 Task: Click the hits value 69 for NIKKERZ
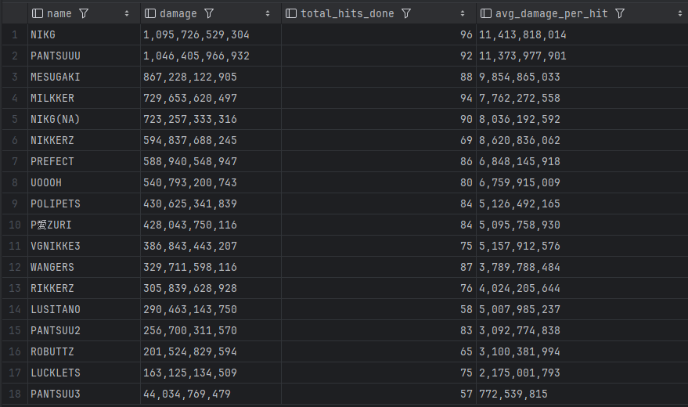(x=466, y=140)
